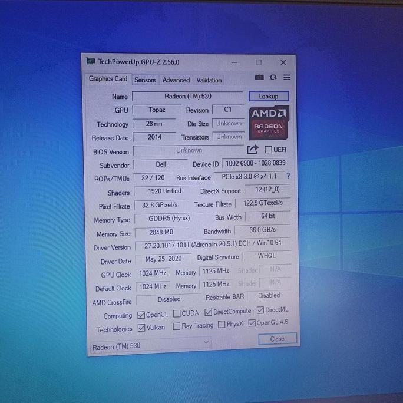Click the Texture Fillrate 122.9 GTexel/s field

pyautogui.click(x=263, y=203)
